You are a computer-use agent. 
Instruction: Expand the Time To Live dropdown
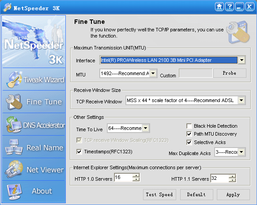click(x=146, y=128)
